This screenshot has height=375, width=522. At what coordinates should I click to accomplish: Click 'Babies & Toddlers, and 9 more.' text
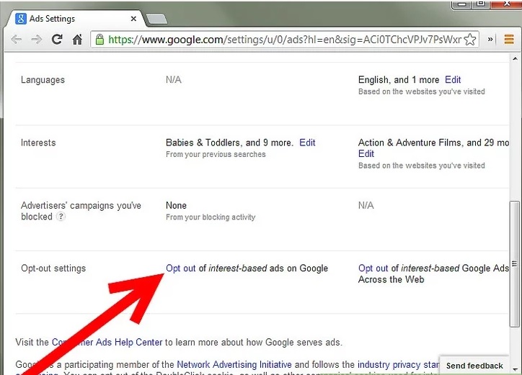coord(229,143)
